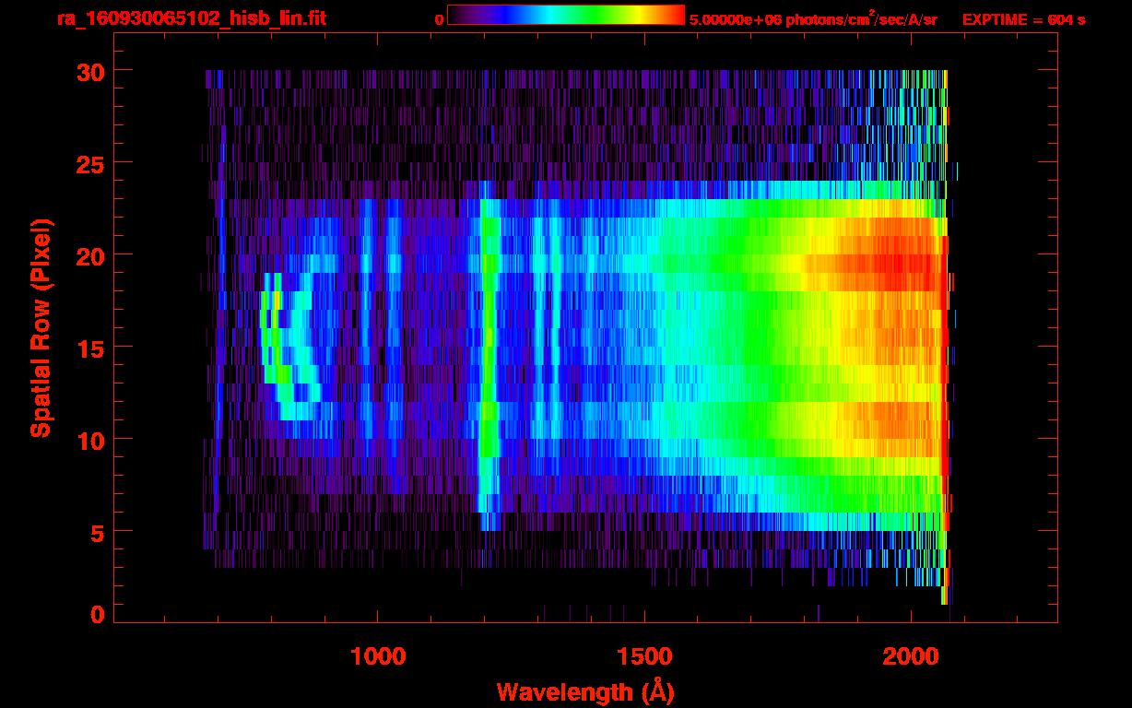Click the y-axis tick label 30
Viewport: 1132px width, 708px height.
pyautogui.click(x=89, y=71)
